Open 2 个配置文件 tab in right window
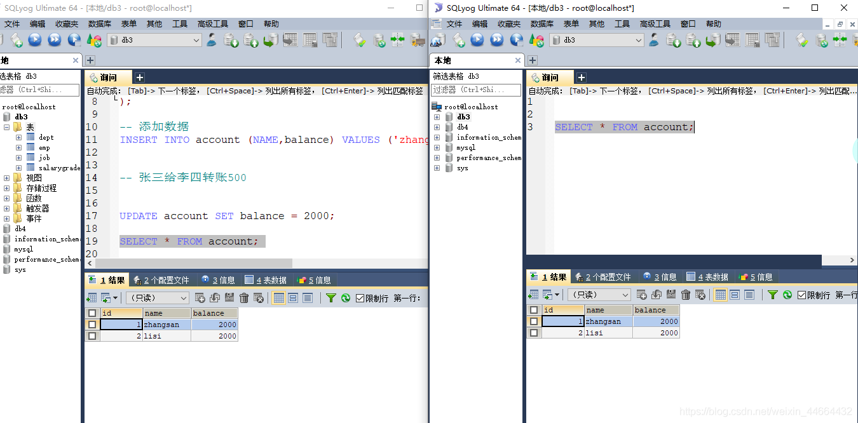 [x=603, y=277]
